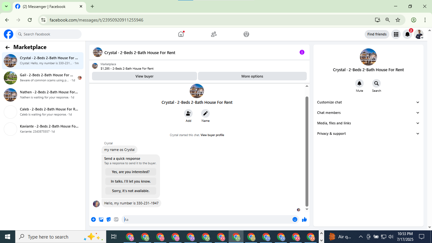Show hidden system tray icons
This screenshot has width=432, height=243.
point(361,237)
